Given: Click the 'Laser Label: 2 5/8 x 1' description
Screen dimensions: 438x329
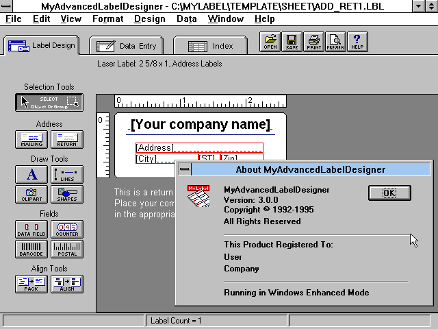Looking at the screenshot, I should (x=159, y=64).
